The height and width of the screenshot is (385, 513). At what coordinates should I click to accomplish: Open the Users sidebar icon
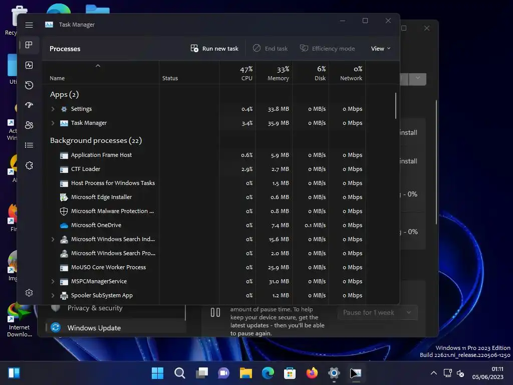29,125
